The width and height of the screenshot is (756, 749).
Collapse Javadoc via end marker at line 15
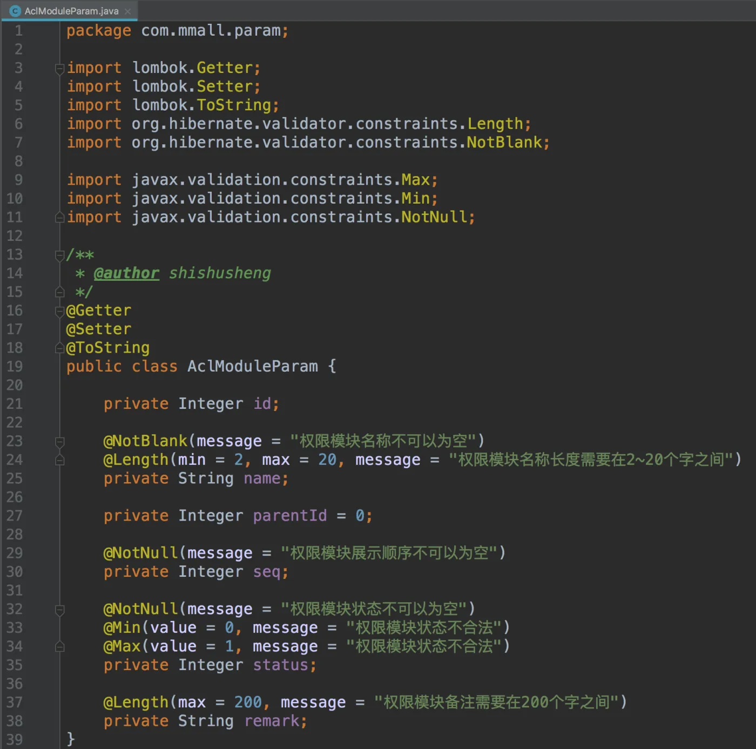[x=60, y=292]
